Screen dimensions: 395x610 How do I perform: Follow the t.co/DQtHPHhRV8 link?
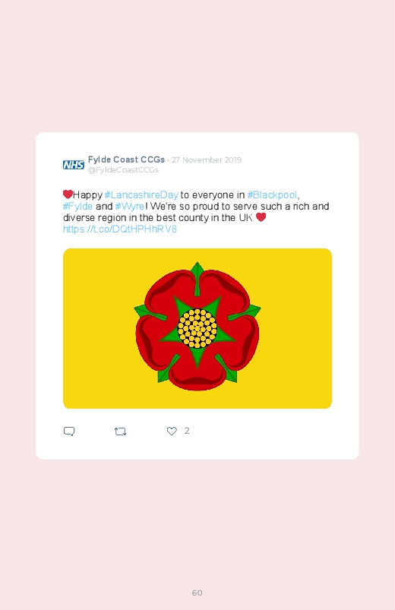(120, 229)
